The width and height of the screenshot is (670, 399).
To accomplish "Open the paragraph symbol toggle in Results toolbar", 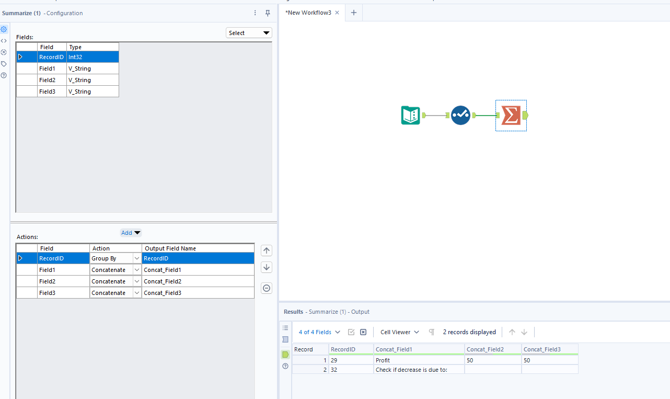I will click(x=431, y=332).
